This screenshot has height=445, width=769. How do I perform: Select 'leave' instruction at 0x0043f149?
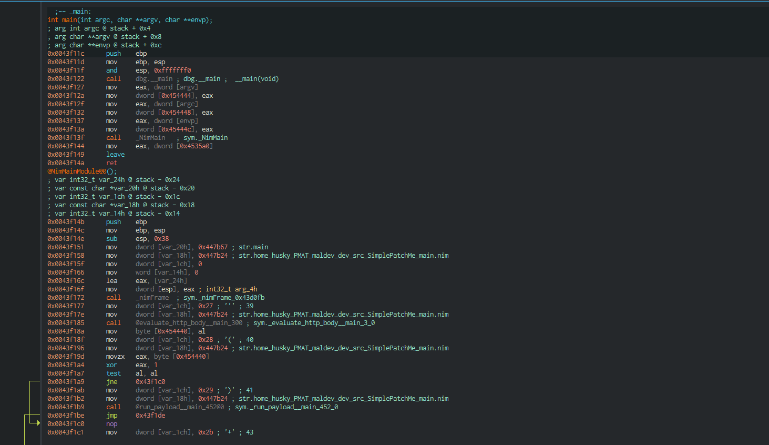[115, 155]
